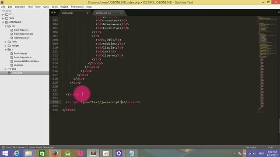Open the tab list dropdown arrow
This screenshot has width=280, height=157.
tap(279, 13)
